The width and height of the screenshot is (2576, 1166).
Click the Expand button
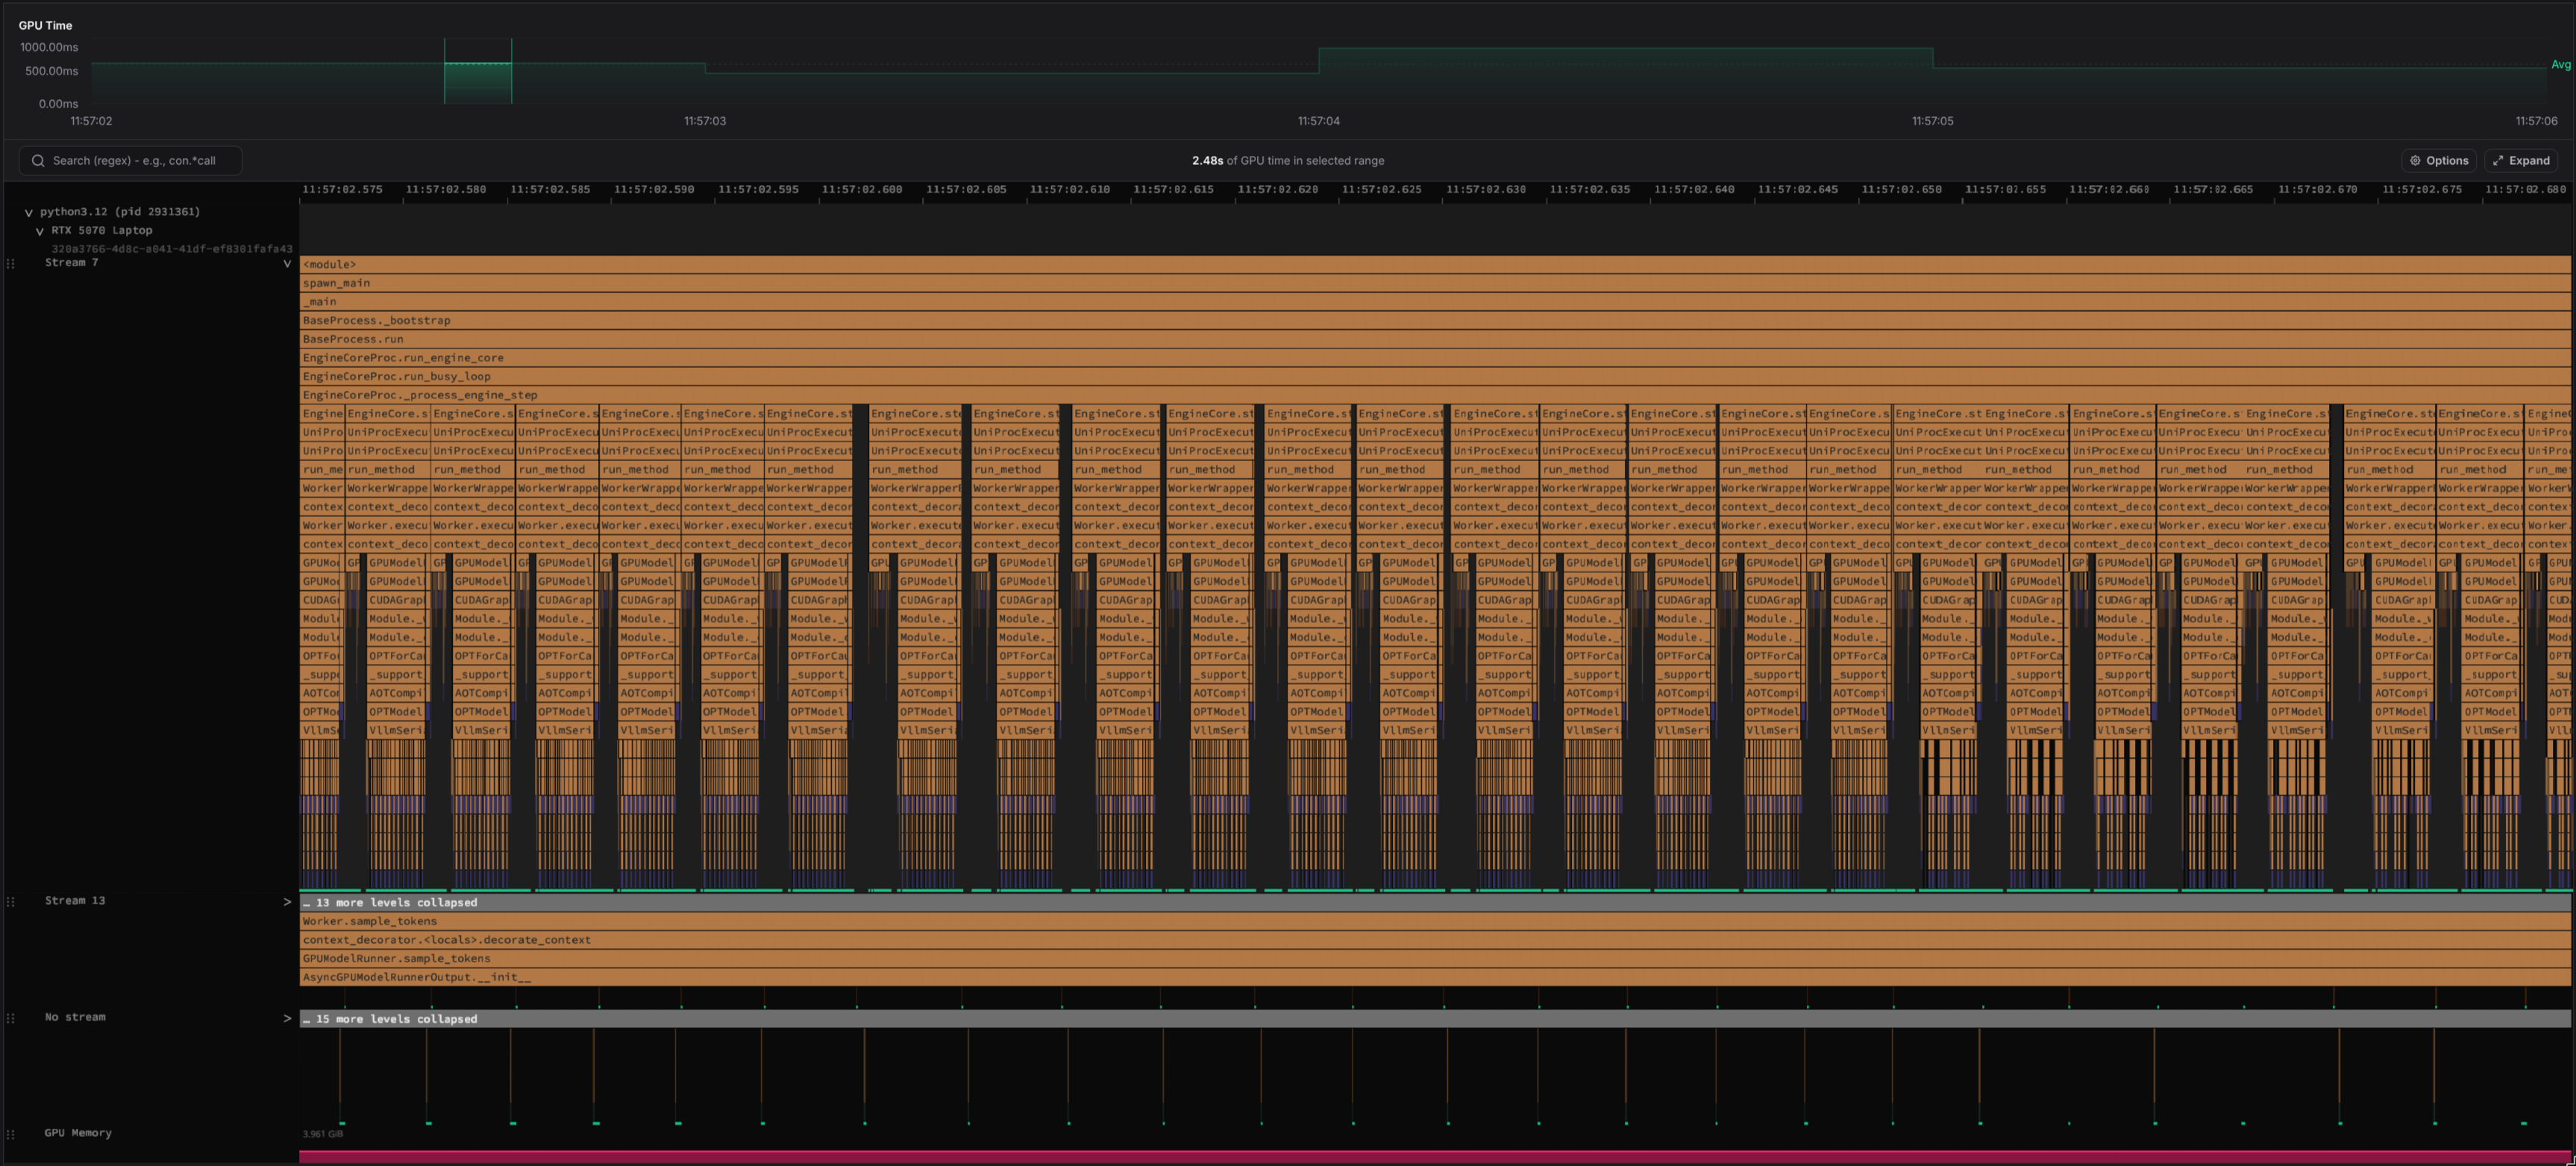[2521, 161]
